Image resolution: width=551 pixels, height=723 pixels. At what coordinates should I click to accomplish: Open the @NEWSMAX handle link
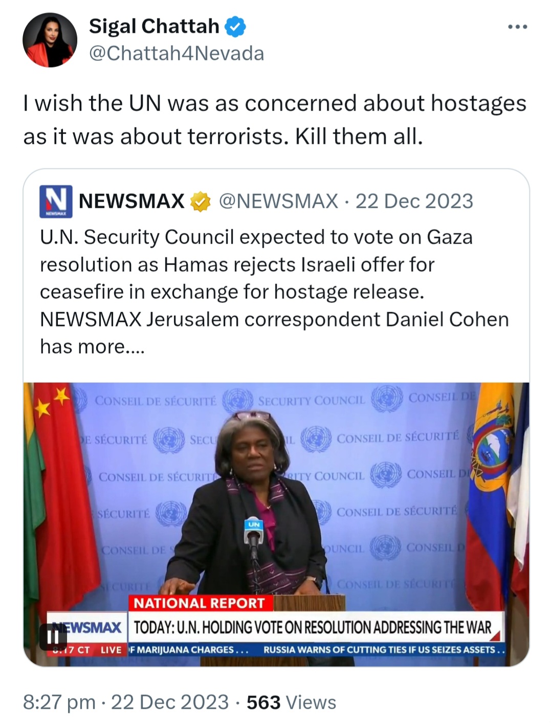[x=278, y=201]
